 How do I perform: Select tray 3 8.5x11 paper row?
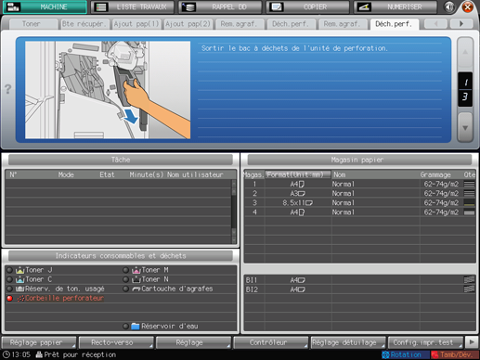(x=360, y=203)
